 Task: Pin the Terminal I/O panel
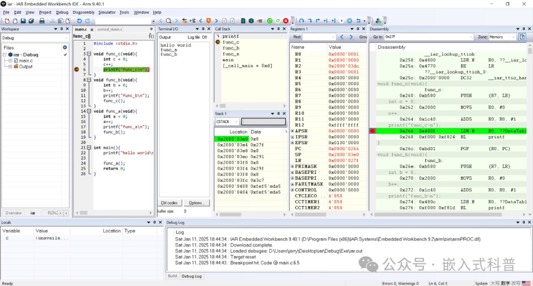point(203,29)
